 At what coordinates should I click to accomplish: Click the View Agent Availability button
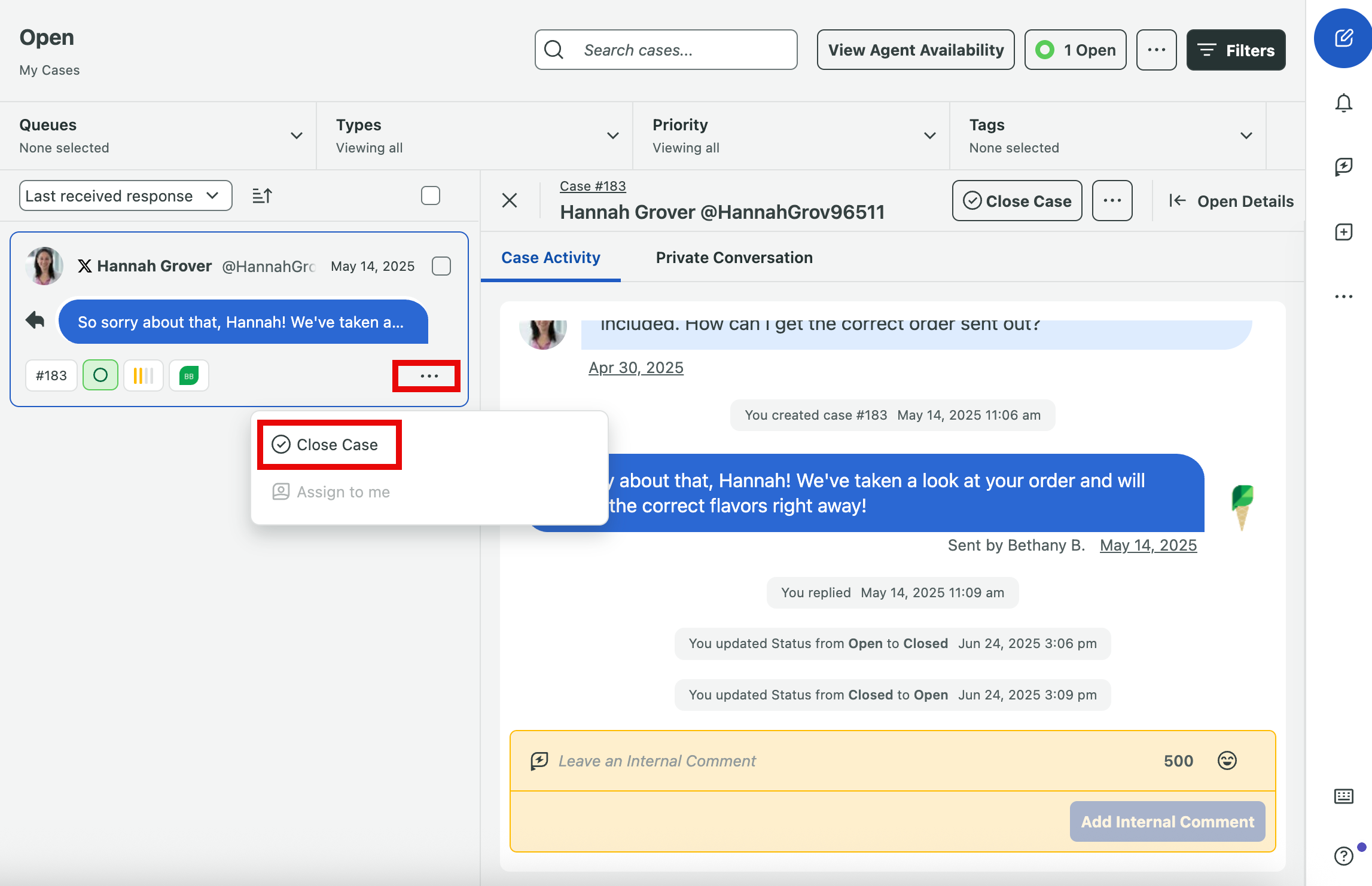point(916,50)
